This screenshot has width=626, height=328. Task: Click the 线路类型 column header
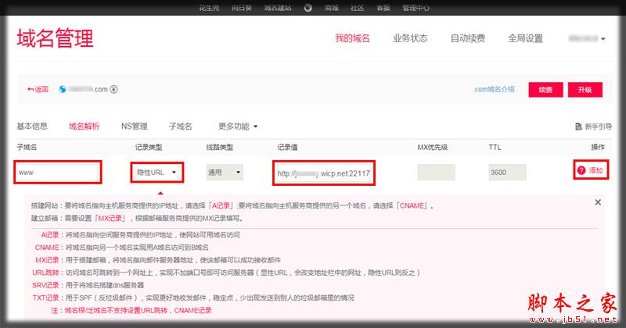tap(220, 147)
